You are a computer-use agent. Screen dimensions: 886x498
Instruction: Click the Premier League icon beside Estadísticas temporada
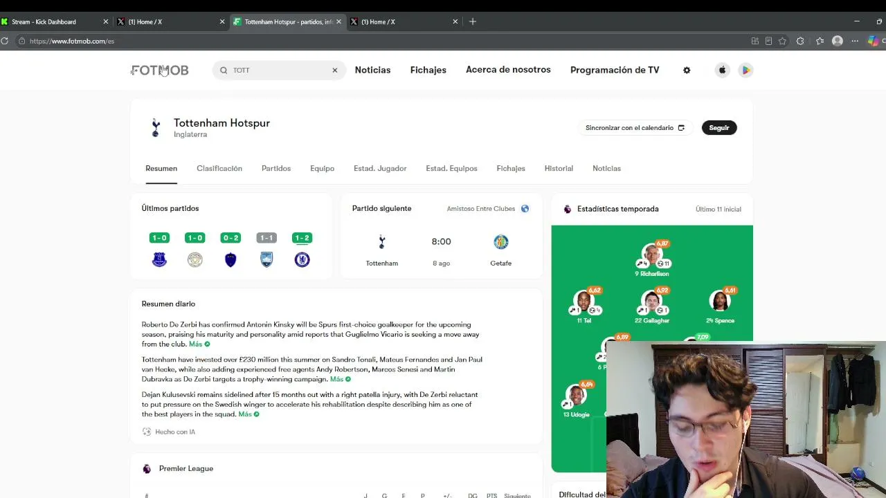click(x=568, y=209)
